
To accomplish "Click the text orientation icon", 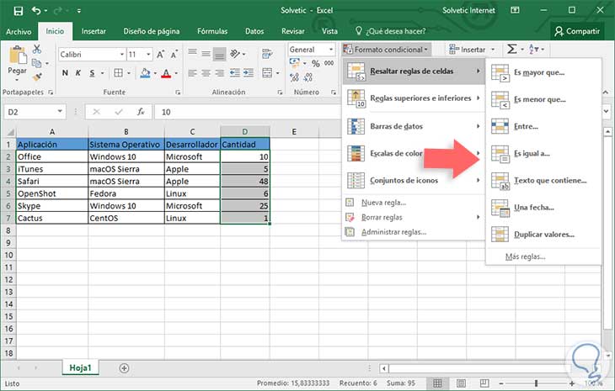I will (x=235, y=54).
